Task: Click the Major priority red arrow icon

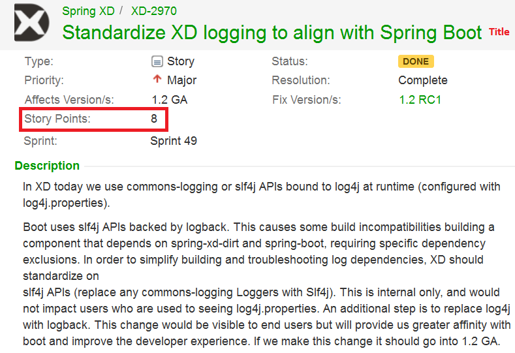Action: [x=157, y=80]
